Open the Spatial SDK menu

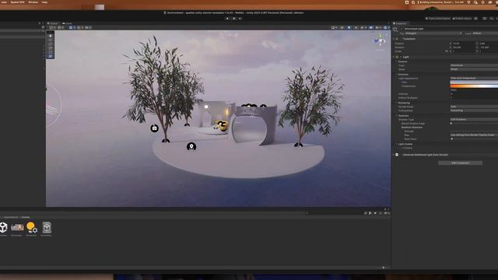pos(17,2)
